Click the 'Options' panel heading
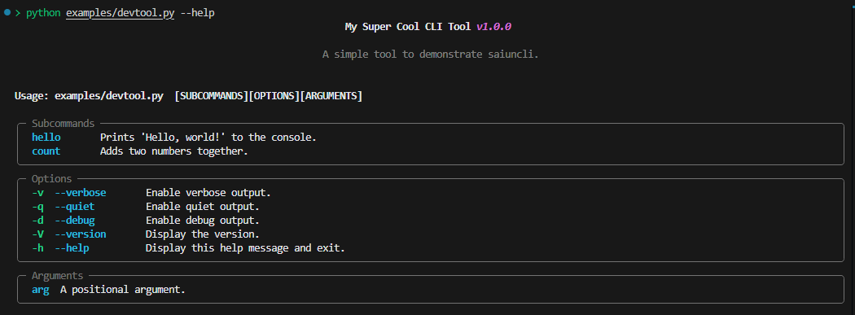Viewport: 855px width, 315px height. point(51,179)
